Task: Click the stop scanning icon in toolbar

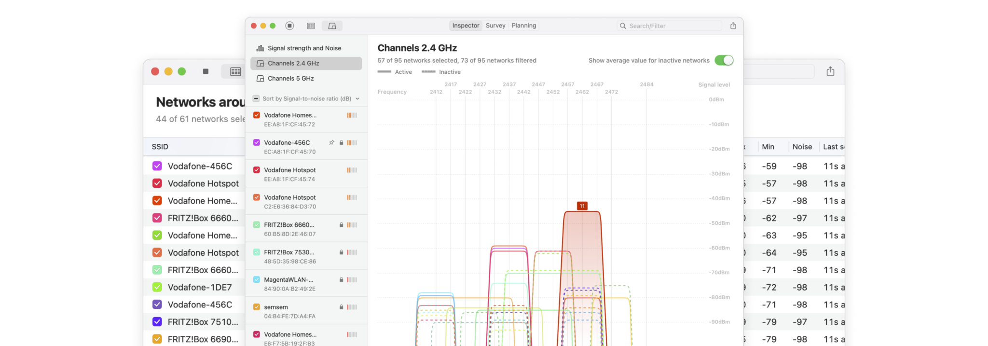Action: tap(289, 26)
